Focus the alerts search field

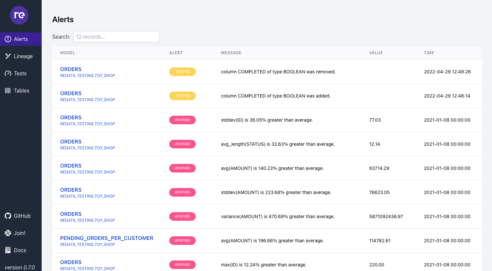pyautogui.click(x=116, y=37)
